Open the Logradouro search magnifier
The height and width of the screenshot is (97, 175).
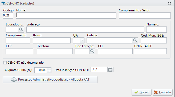21,29
